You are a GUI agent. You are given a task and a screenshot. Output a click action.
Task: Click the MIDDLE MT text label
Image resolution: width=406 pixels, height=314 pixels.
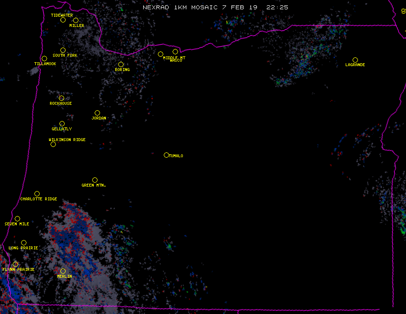pos(174,58)
